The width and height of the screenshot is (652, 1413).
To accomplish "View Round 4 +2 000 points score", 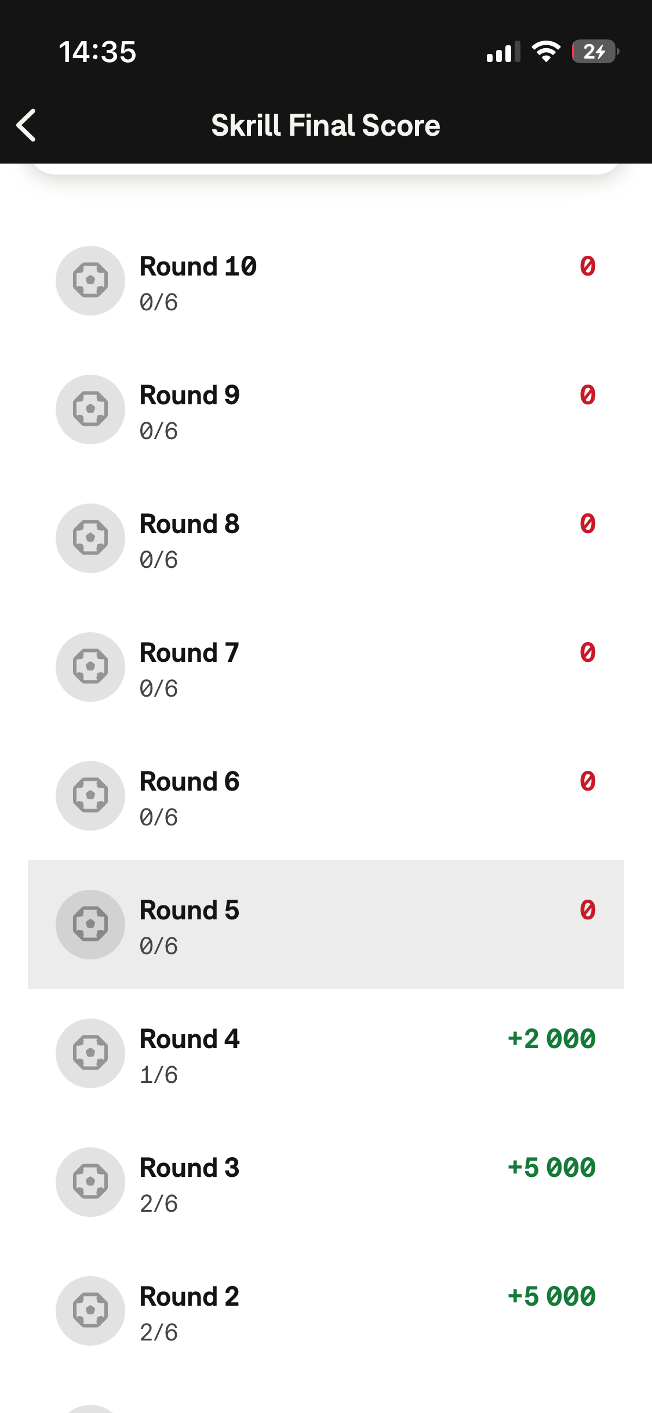I will tap(551, 1039).
